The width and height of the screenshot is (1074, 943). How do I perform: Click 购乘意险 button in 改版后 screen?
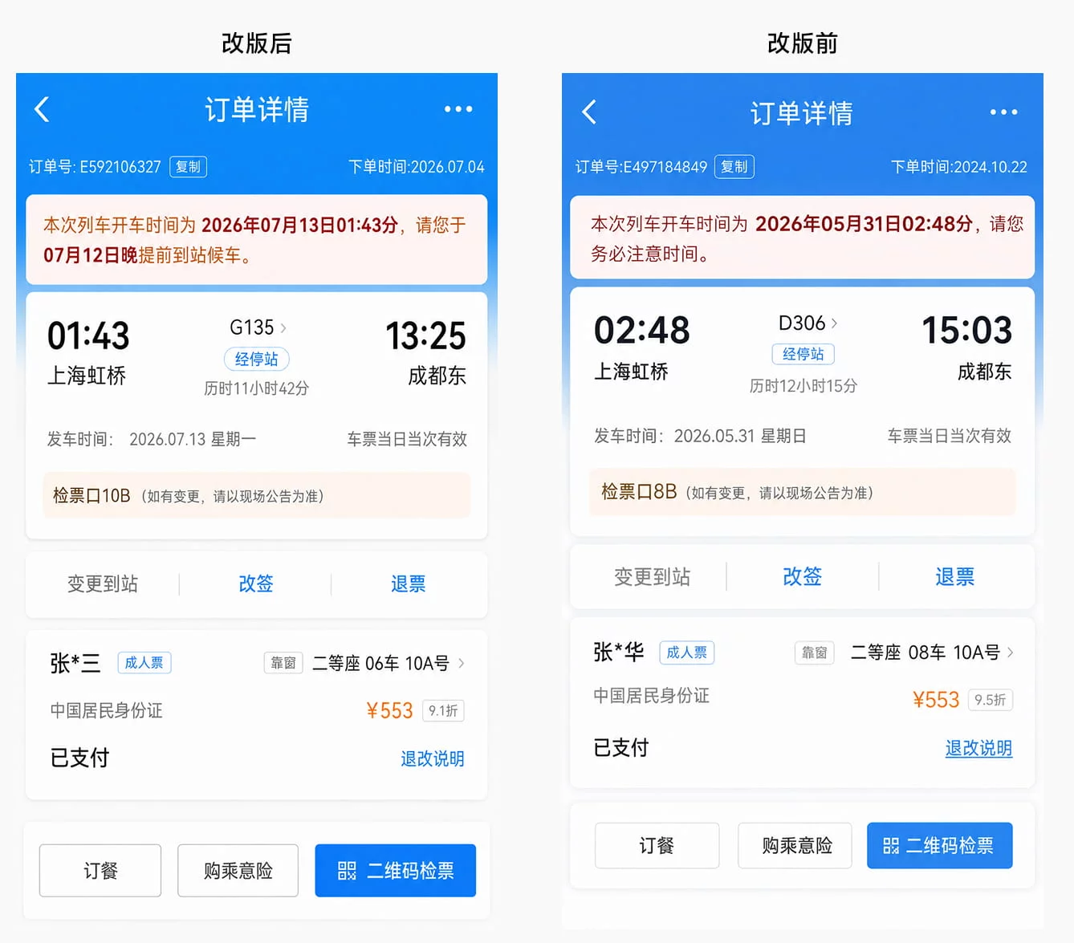[238, 870]
